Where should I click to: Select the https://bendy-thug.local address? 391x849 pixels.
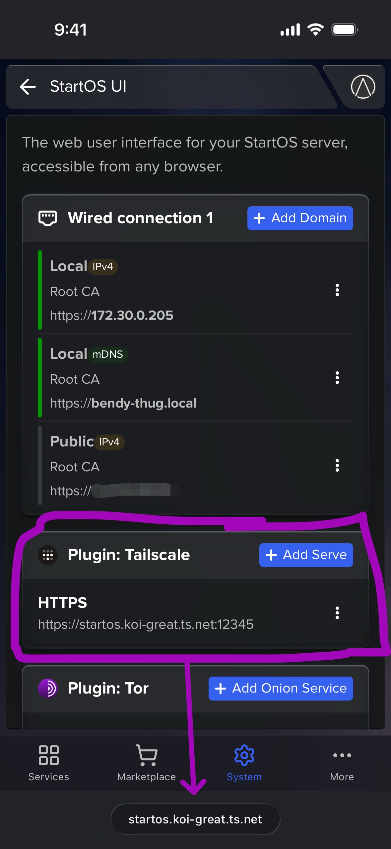point(123,403)
